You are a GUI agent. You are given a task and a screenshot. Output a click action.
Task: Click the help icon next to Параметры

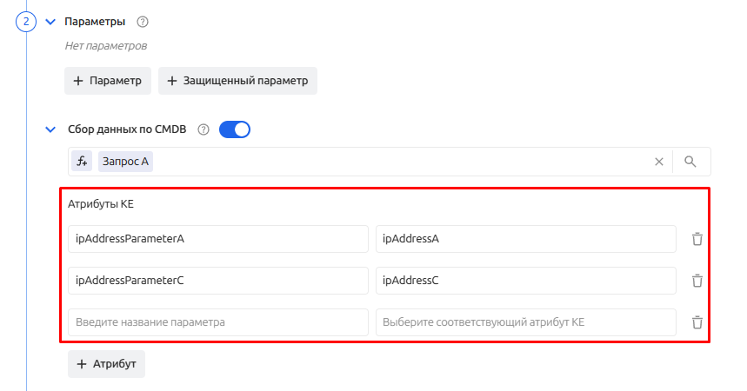coord(143,22)
